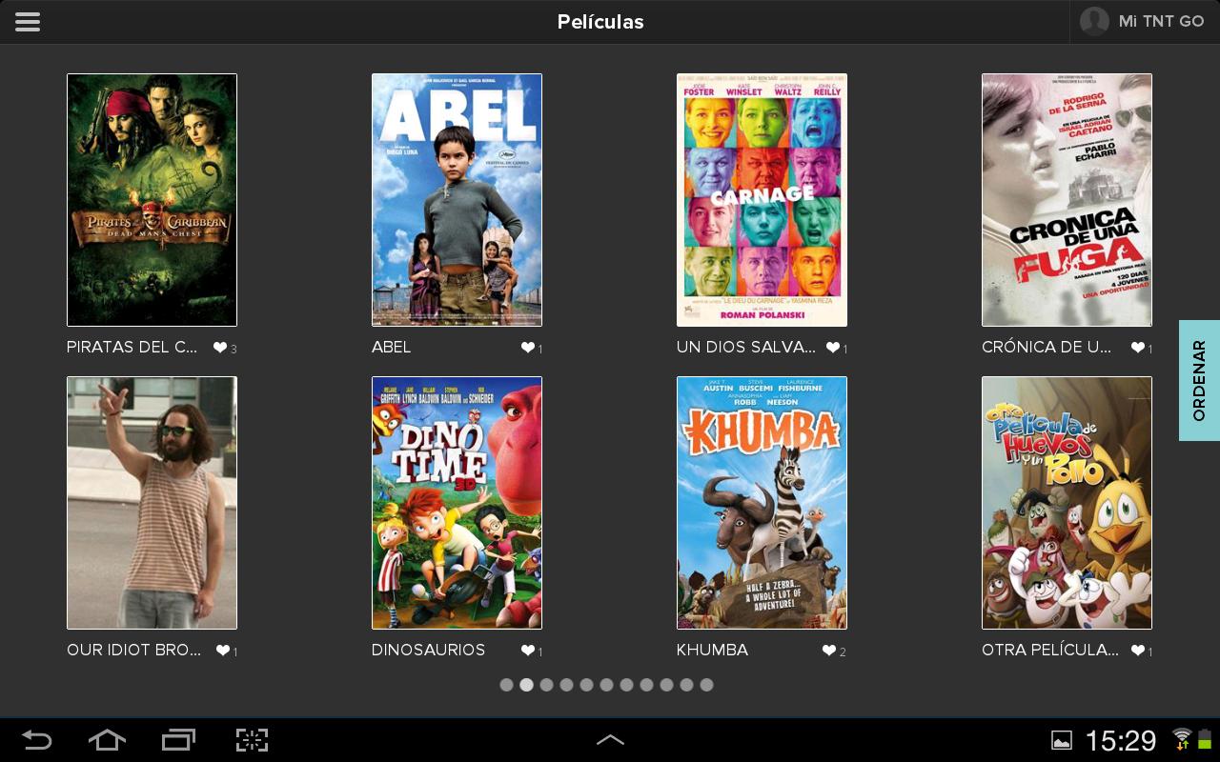Toggle the heart on Abel
1220x762 pixels.
527,348
